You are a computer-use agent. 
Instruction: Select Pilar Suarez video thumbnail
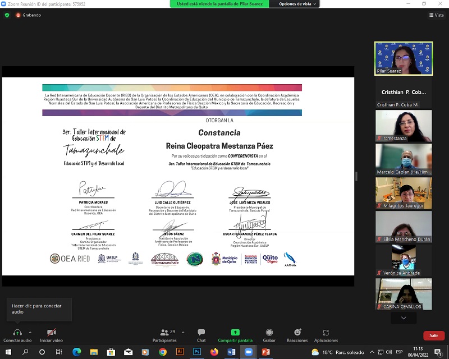click(404, 59)
